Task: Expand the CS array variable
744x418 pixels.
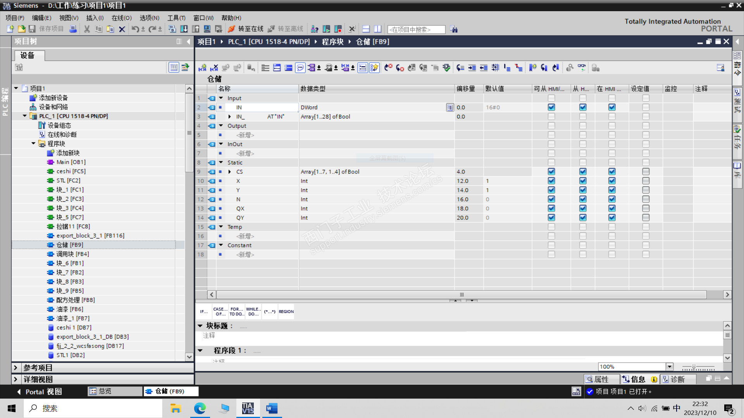Action: (229, 172)
